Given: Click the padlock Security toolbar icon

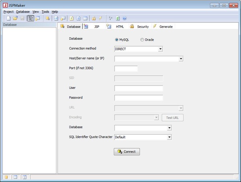Looking at the screenshot, I should pyautogui.click(x=94, y=18).
